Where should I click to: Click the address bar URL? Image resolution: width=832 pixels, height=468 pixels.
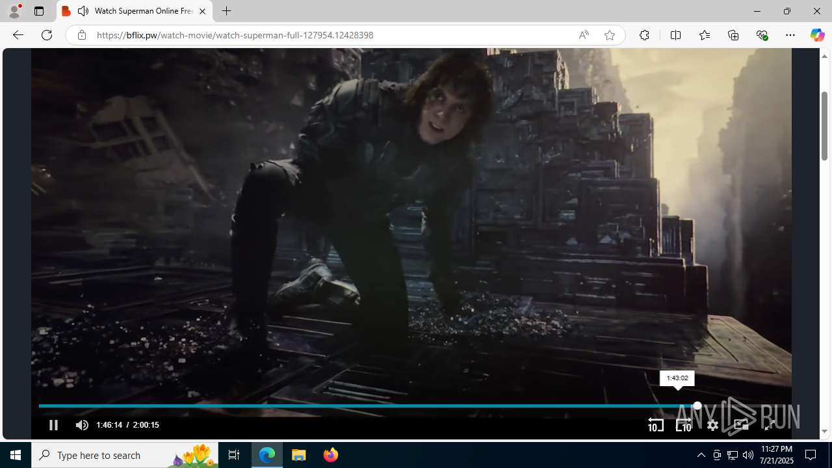[x=235, y=35]
